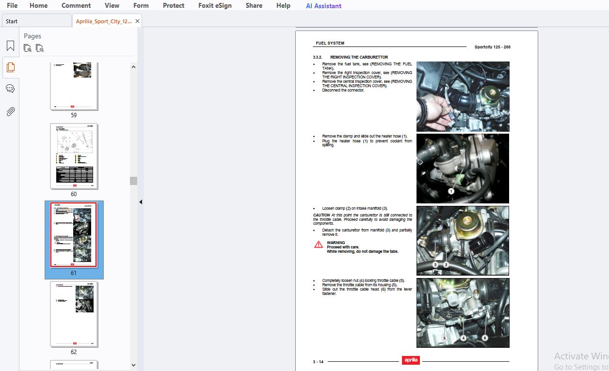The width and height of the screenshot is (609, 371).
Task: Click the heater hose photo labeled 1
Action: [463, 169]
